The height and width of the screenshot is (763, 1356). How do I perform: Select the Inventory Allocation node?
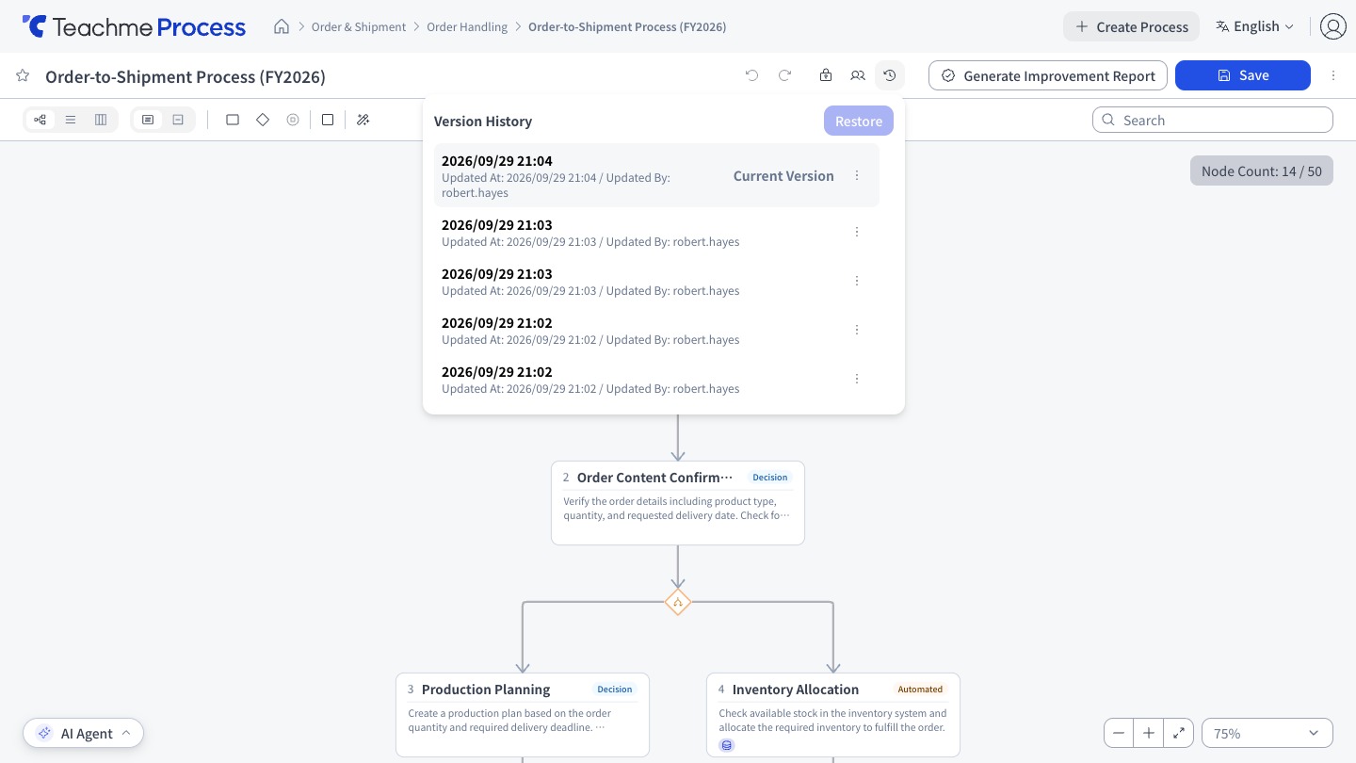(833, 714)
